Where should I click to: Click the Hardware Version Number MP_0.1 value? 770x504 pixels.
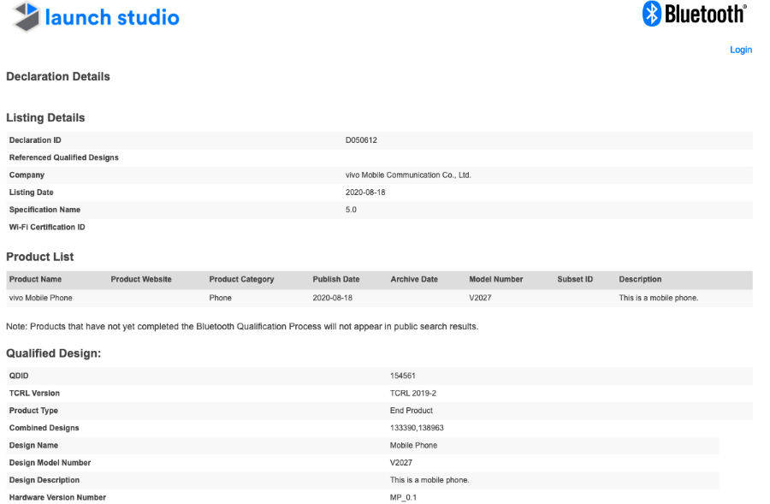tap(404, 497)
